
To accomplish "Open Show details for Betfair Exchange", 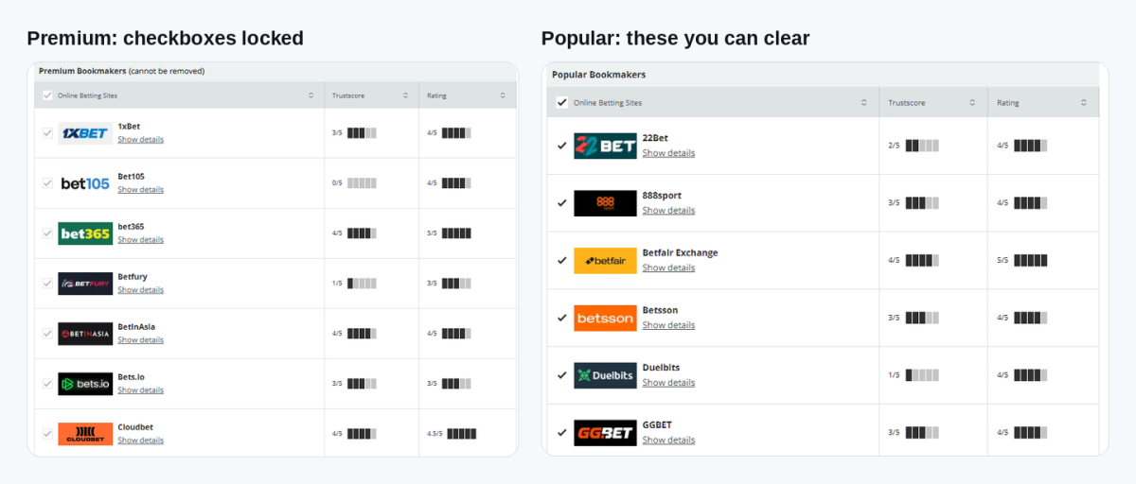I will tap(668, 268).
